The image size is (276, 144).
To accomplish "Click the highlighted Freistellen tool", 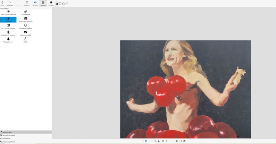I will pyautogui.click(x=8, y=20).
